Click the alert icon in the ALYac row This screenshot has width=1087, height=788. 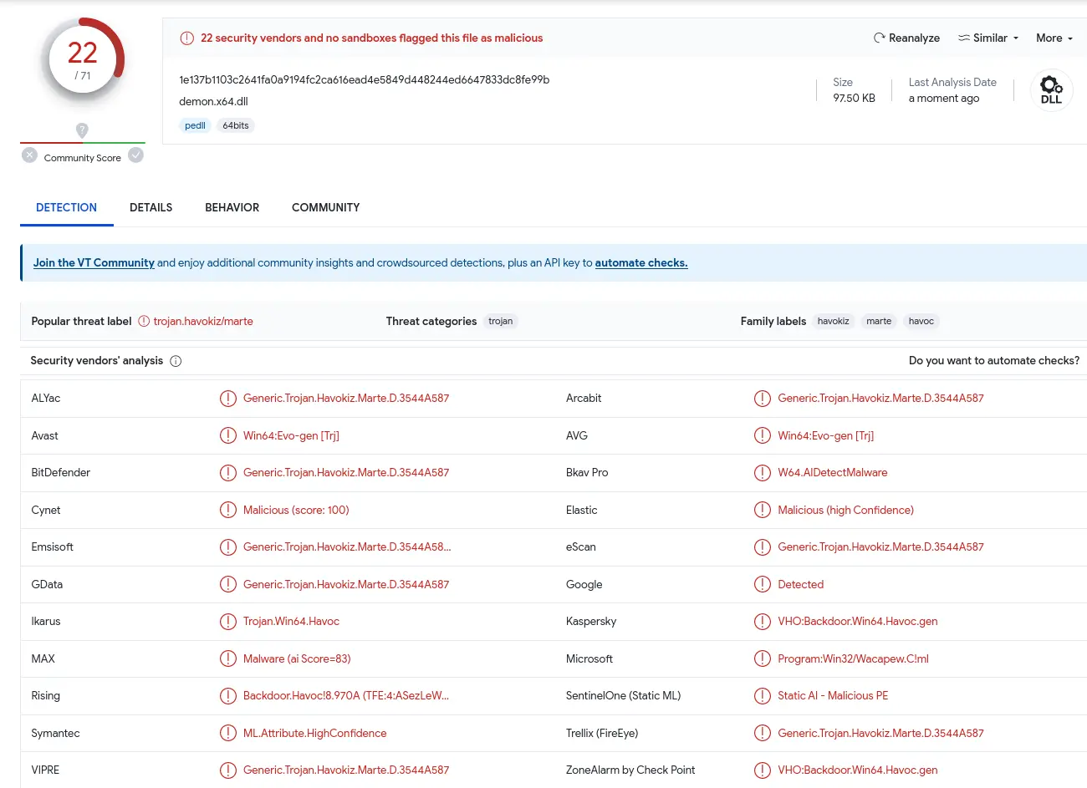pos(227,399)
